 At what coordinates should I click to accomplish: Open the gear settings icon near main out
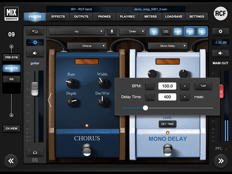click(x=220, y=31)
